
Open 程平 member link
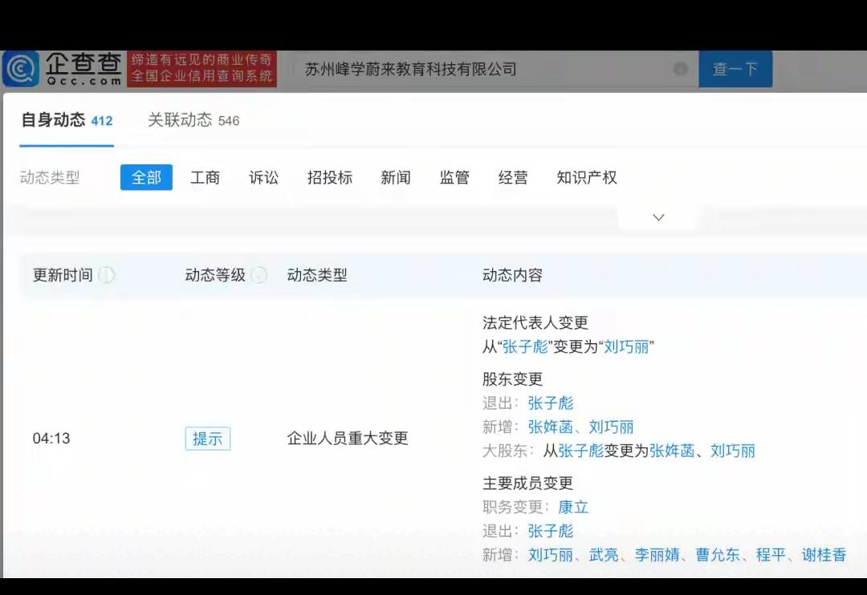(771, 554)
